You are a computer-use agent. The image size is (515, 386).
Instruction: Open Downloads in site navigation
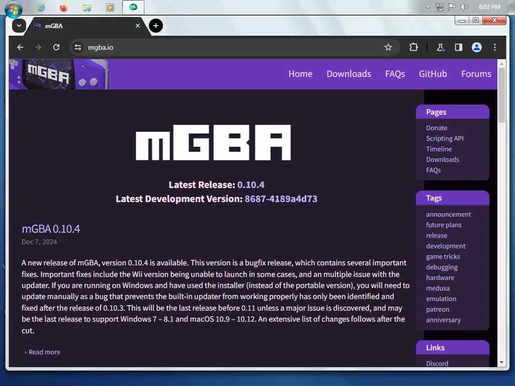click(349, 74)
